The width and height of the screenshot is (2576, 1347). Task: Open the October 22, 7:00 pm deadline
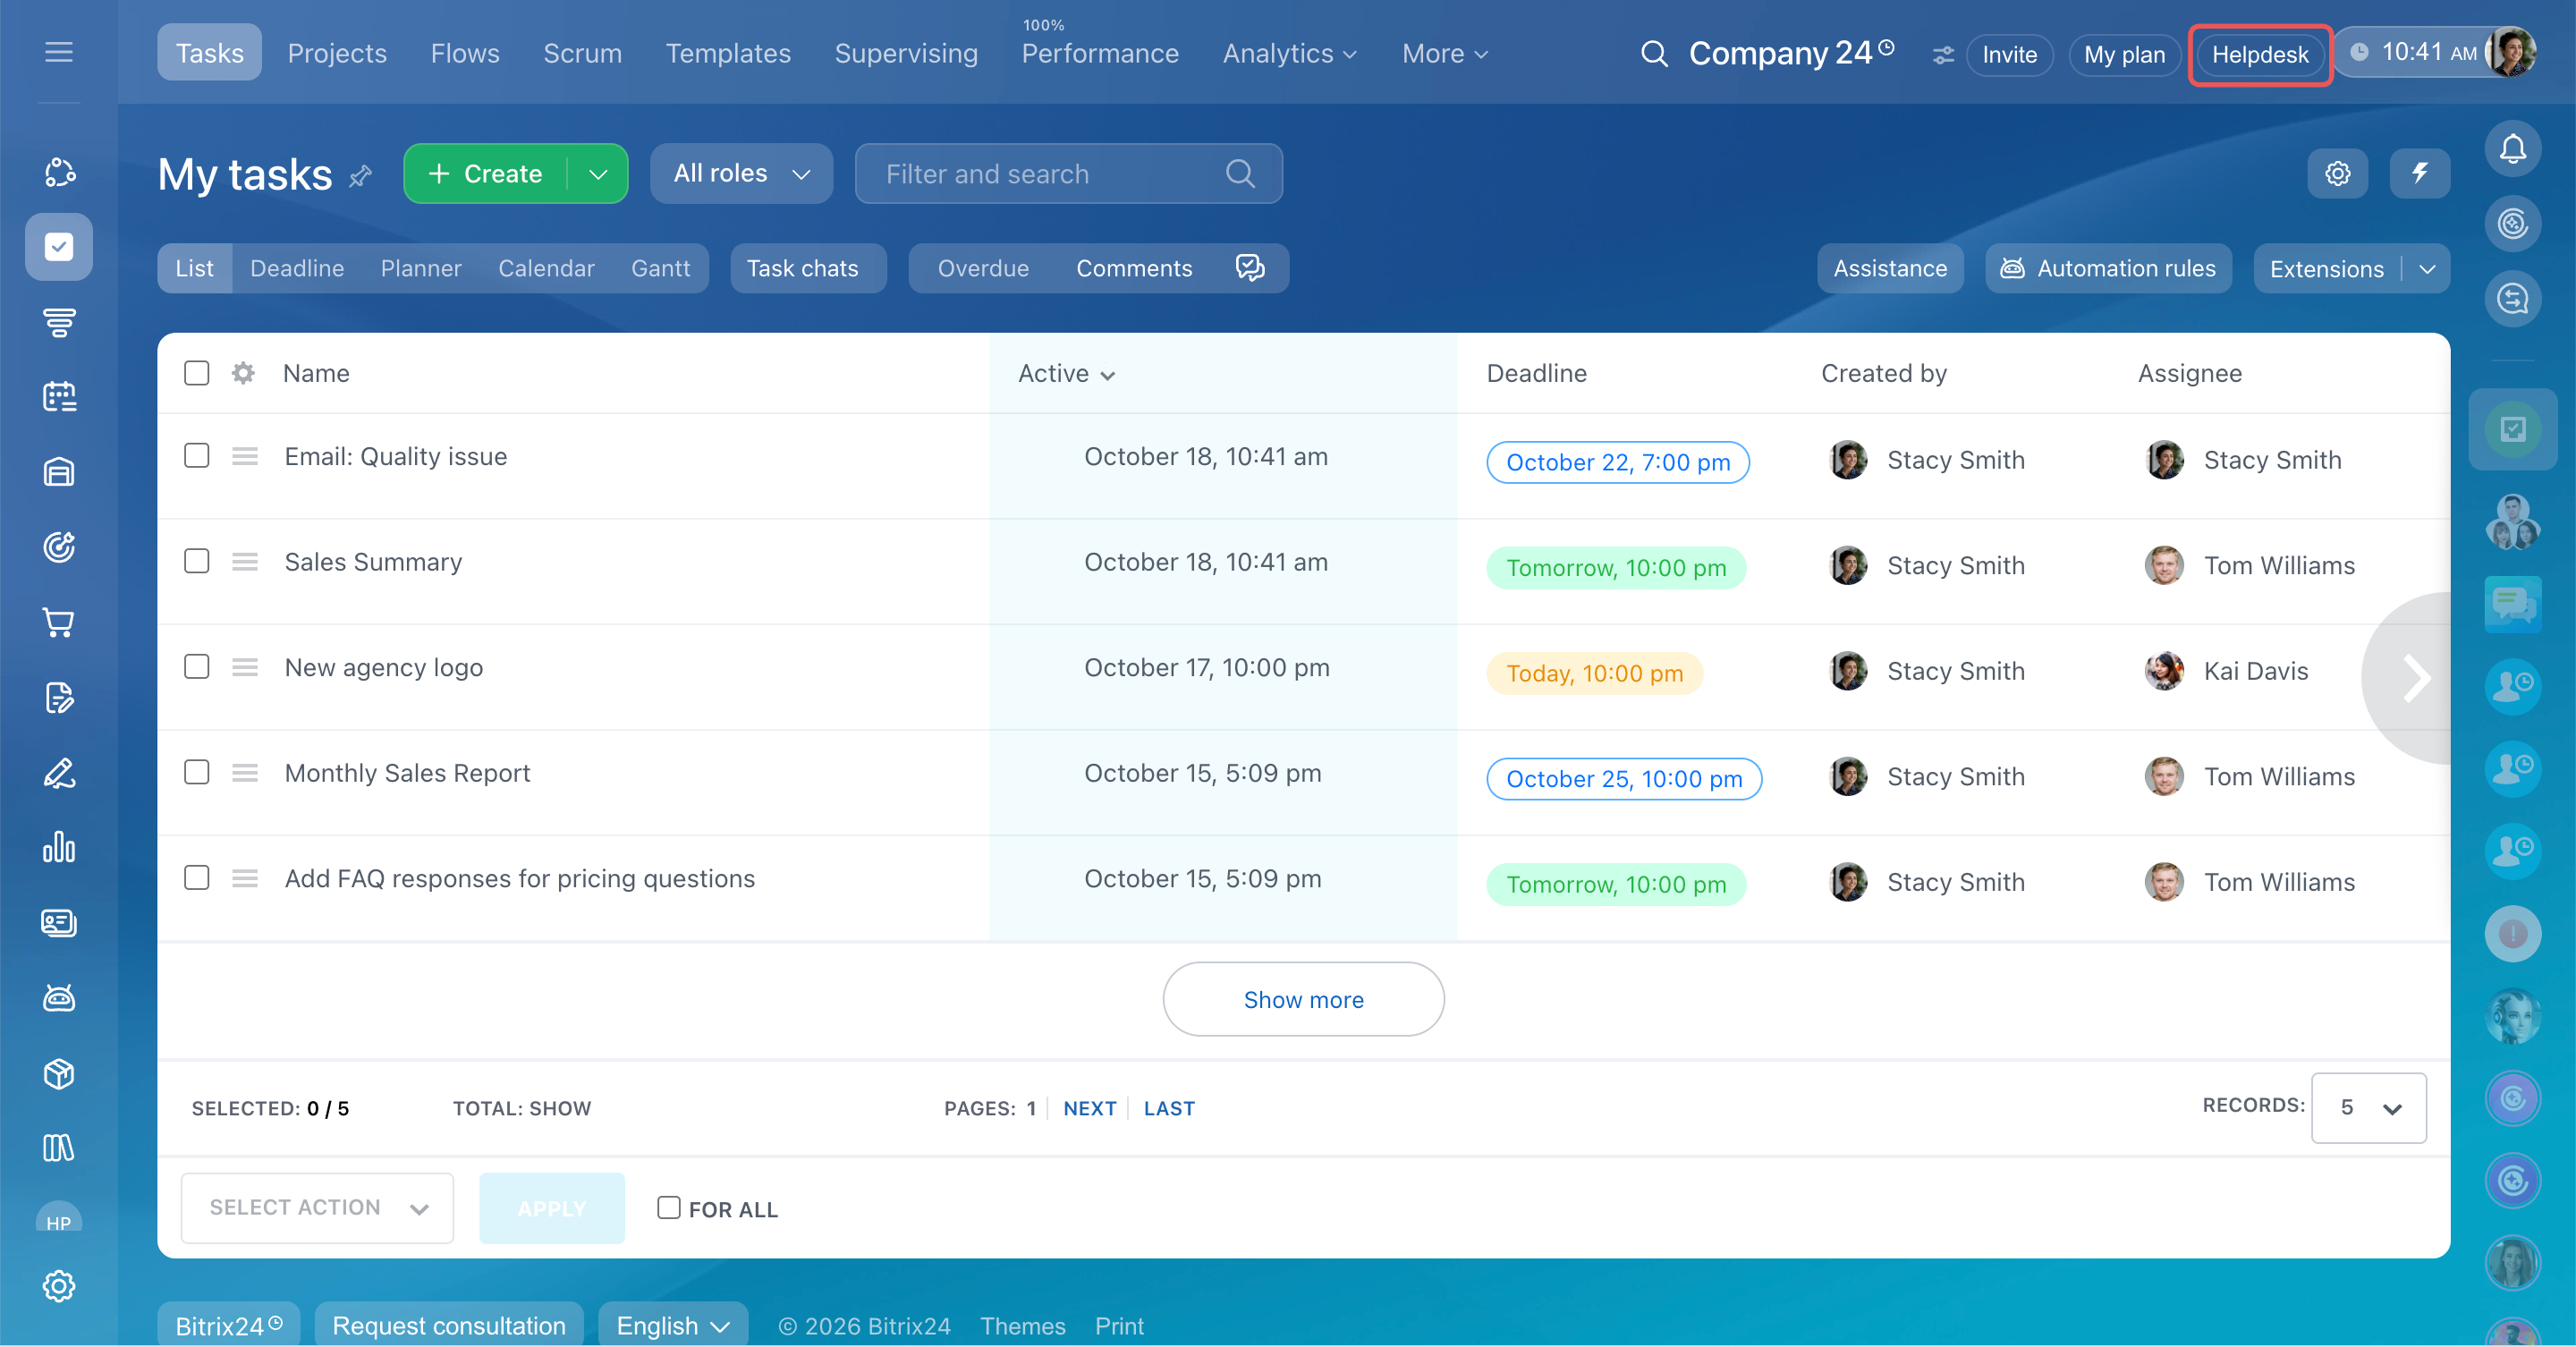(1617, 462)
